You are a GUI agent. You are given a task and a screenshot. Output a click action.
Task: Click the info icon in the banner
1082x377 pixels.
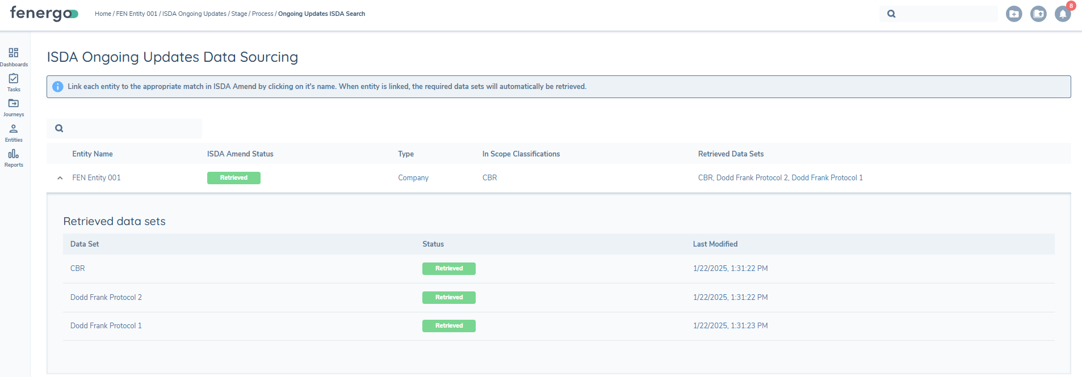58,87
